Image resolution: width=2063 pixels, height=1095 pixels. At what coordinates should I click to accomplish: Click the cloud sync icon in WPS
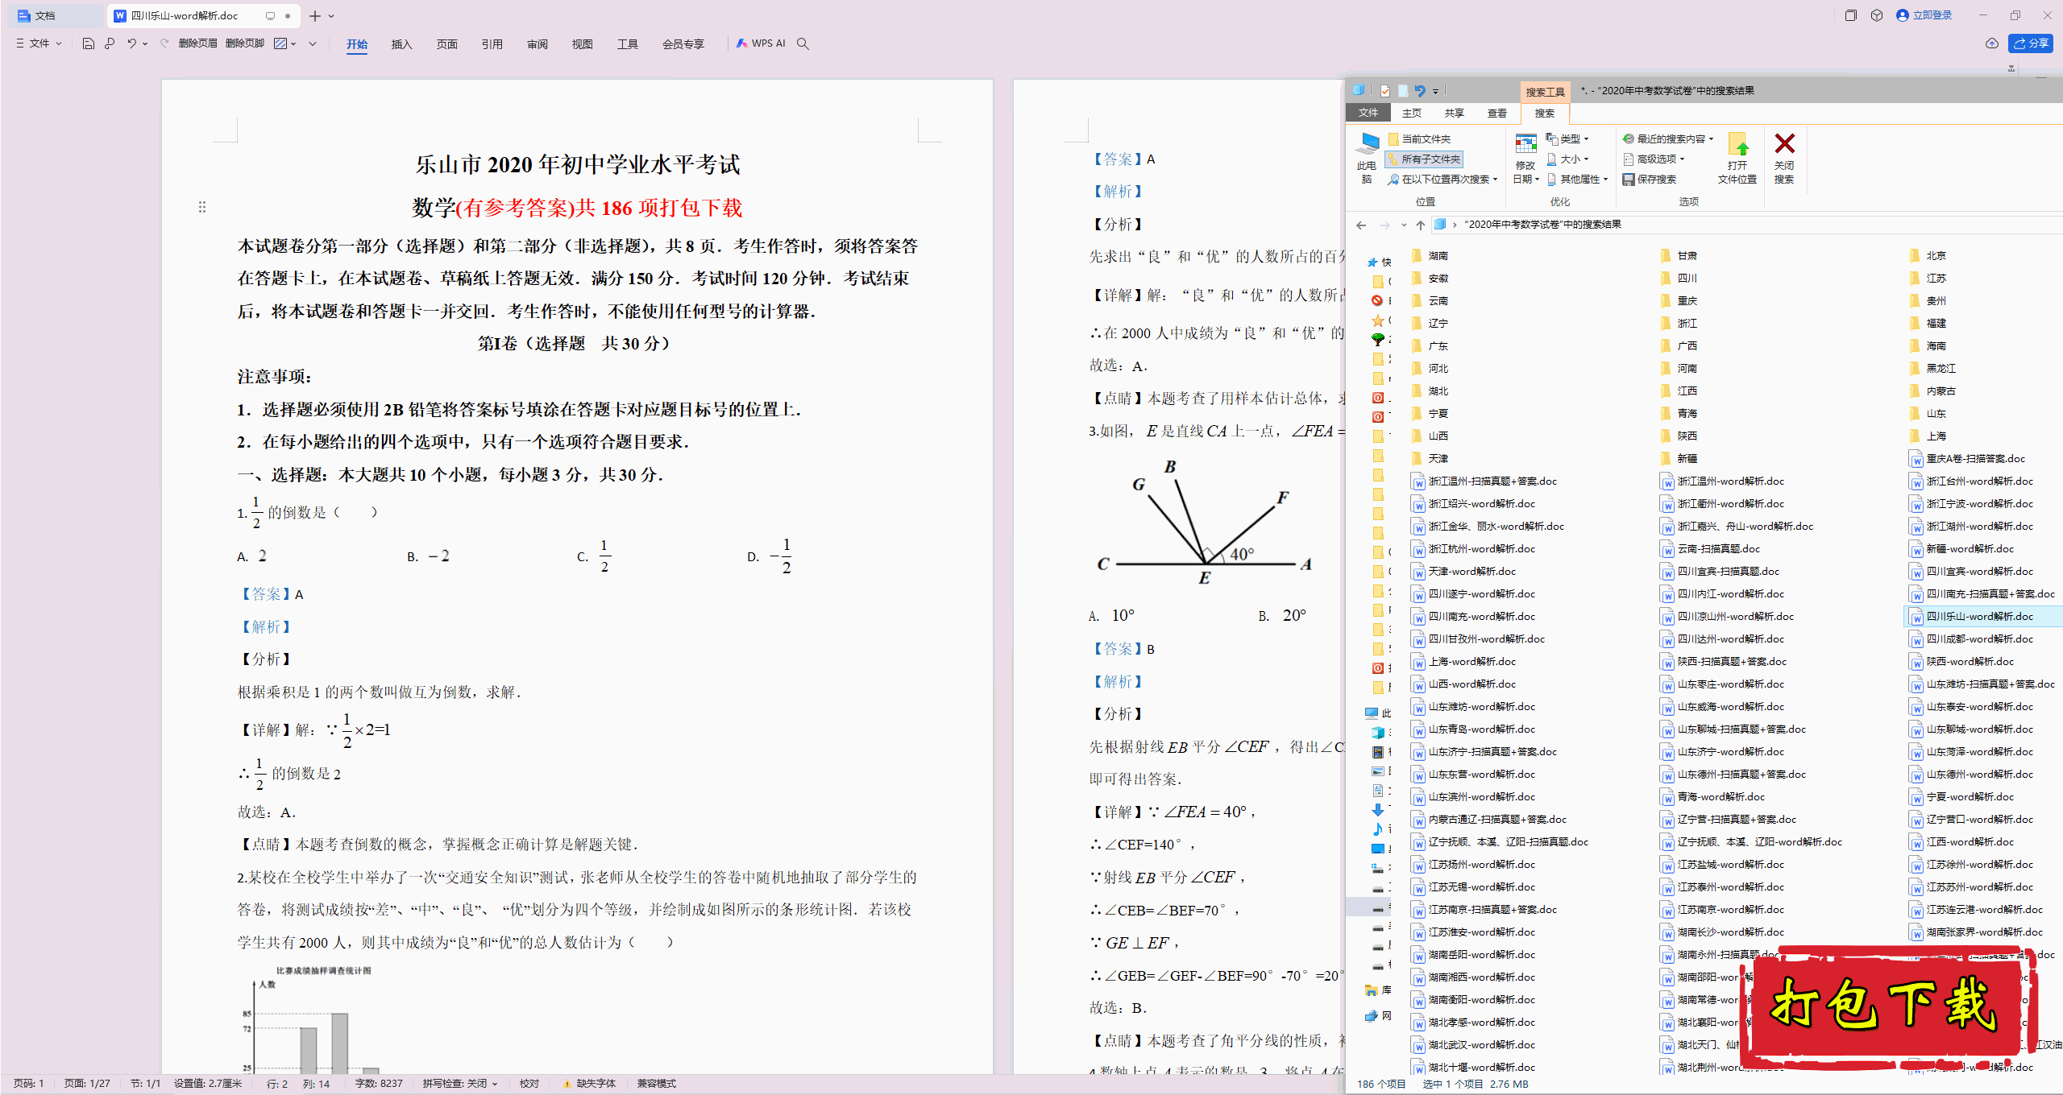pos(1991,43)
